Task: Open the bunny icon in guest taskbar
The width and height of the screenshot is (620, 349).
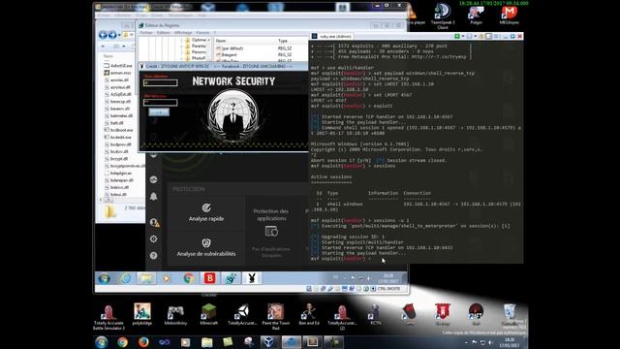Action: point(252,278)
